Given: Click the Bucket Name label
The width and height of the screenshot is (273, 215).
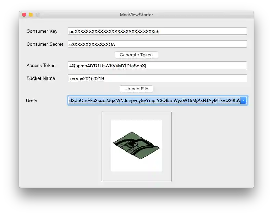Looking at the screenshot, I should pos(41,78).
